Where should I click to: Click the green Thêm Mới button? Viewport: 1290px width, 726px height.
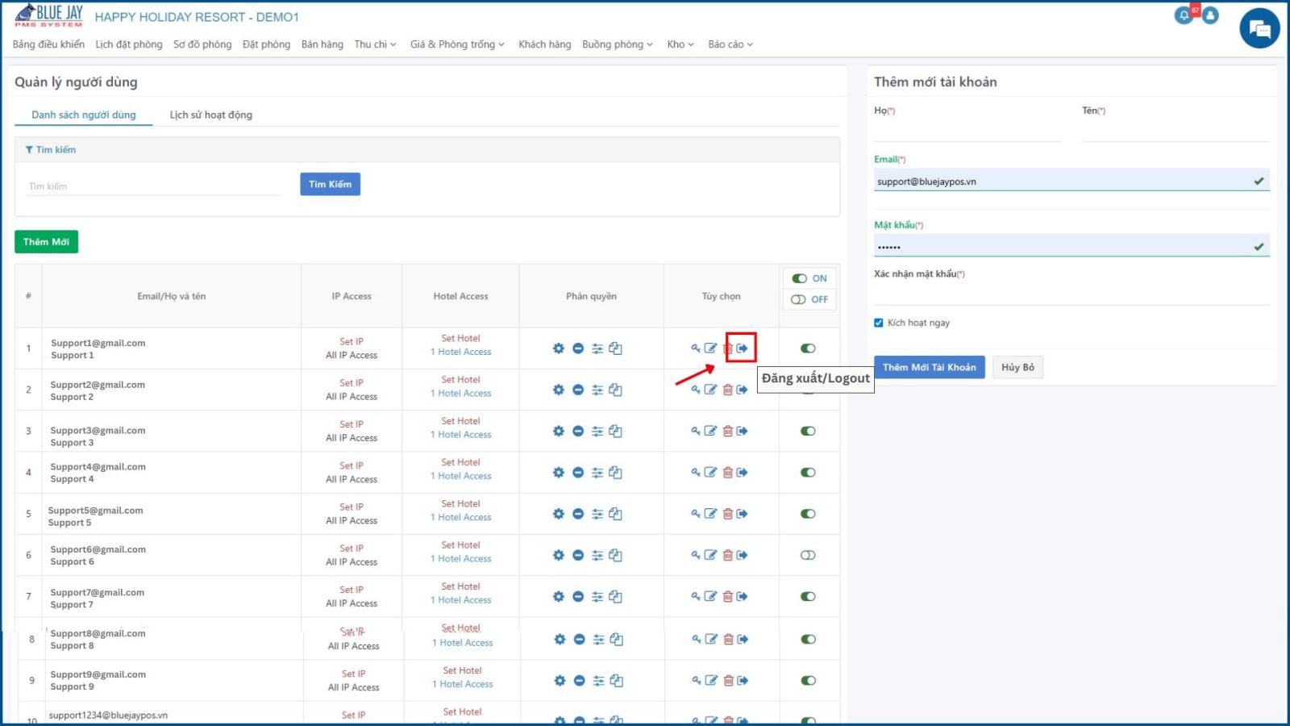(x=46, y=242)
